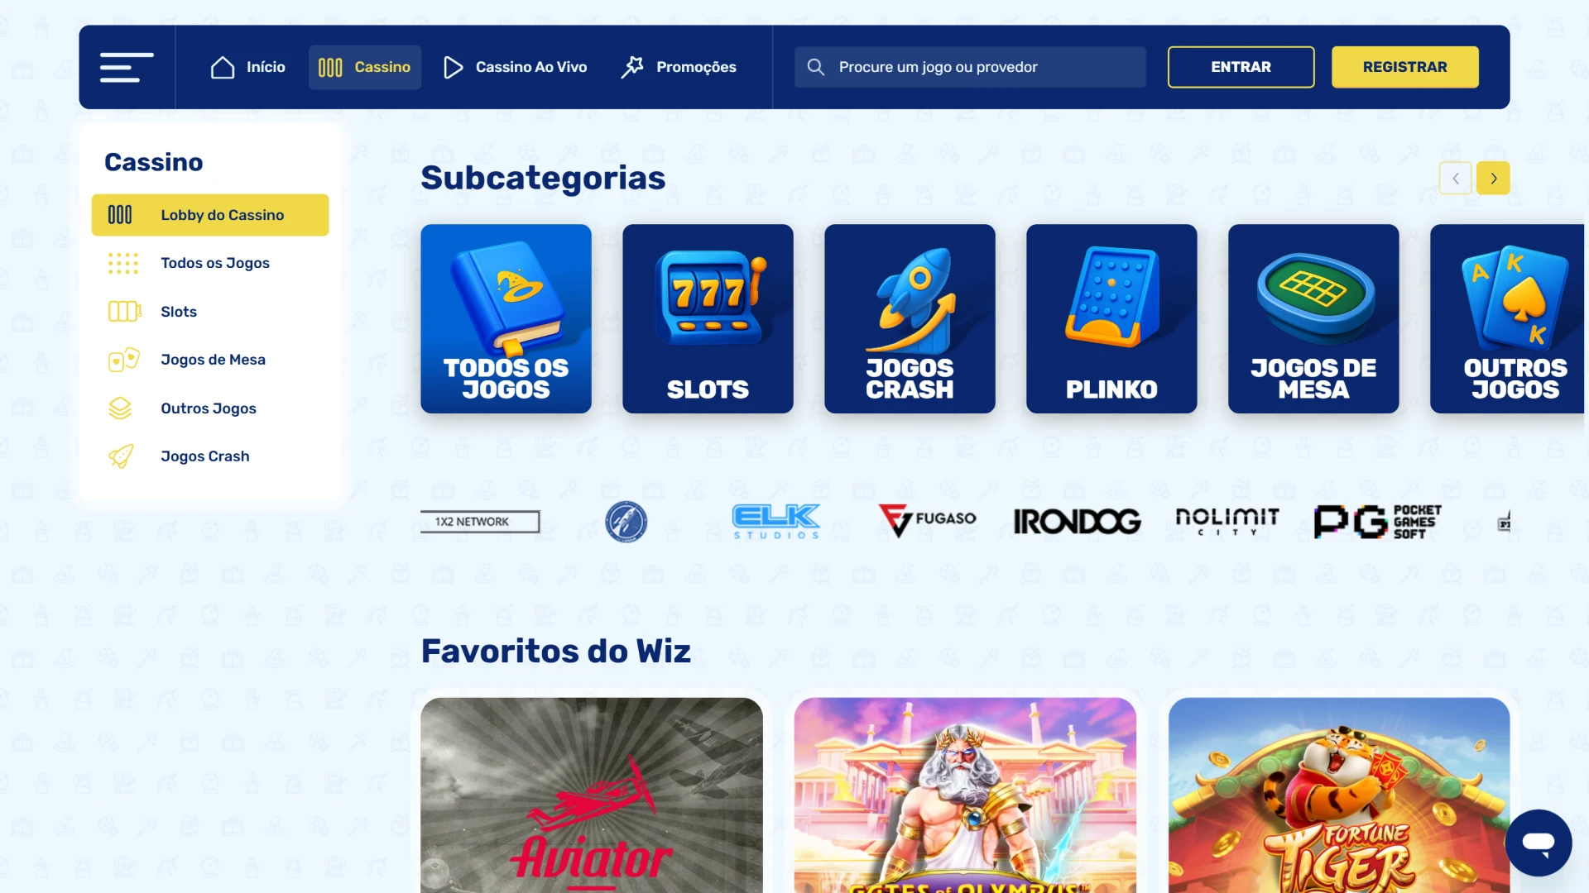This screenshot has height=893, width=1589.
Task: Select the Jogos Crash rocket icon
Action: (x=121, y=456)
